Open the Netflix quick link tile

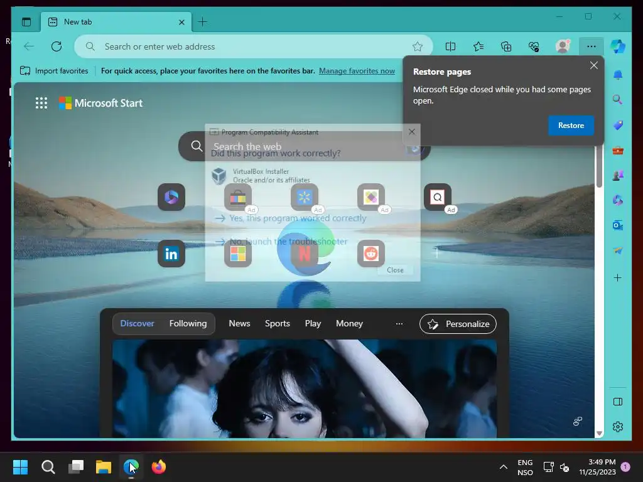point(305,254)
